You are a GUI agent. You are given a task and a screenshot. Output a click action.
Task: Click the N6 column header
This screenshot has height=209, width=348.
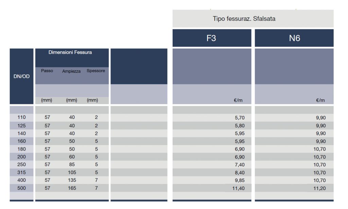pos(294,38)
